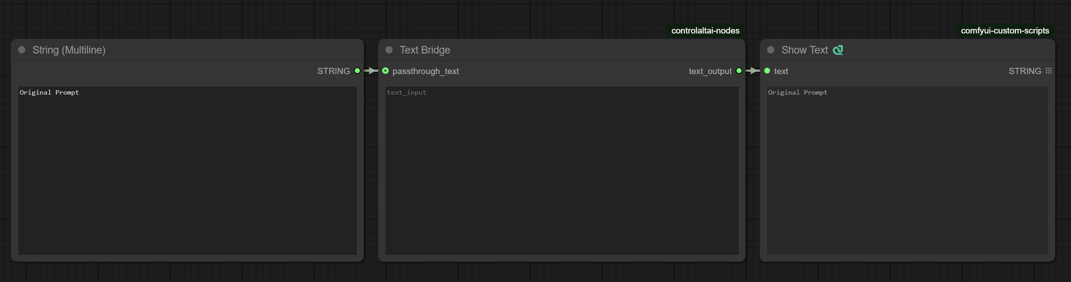Click the text_output label

click(x=710, y=71)
